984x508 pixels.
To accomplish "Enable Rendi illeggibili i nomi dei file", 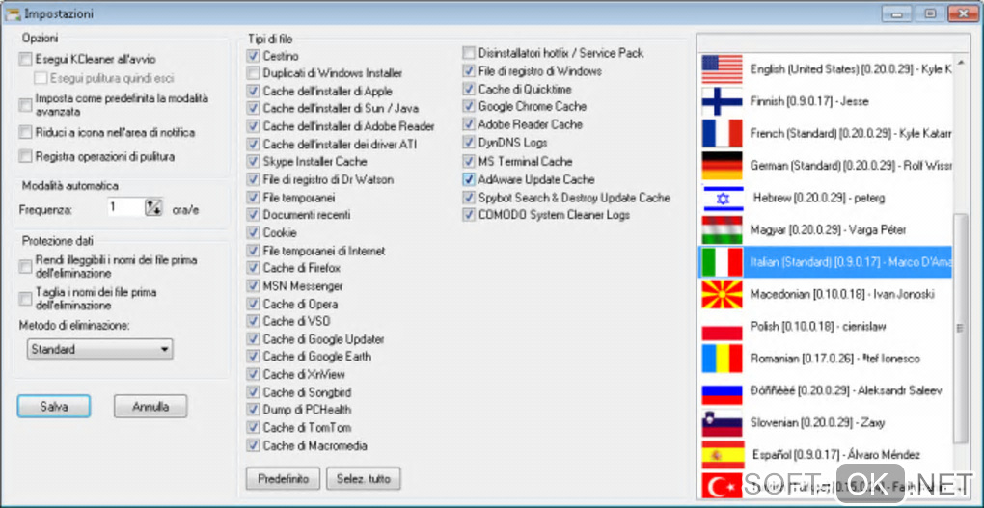I will (25, 267).
